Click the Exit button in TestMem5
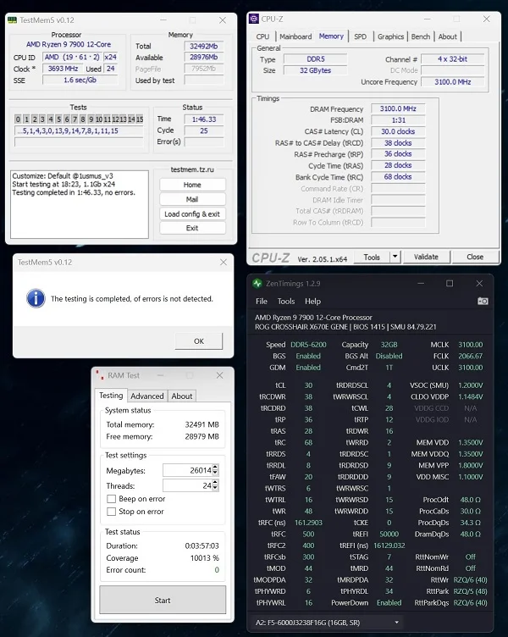Viewport: 508px width, 637px height. [192, 228]
